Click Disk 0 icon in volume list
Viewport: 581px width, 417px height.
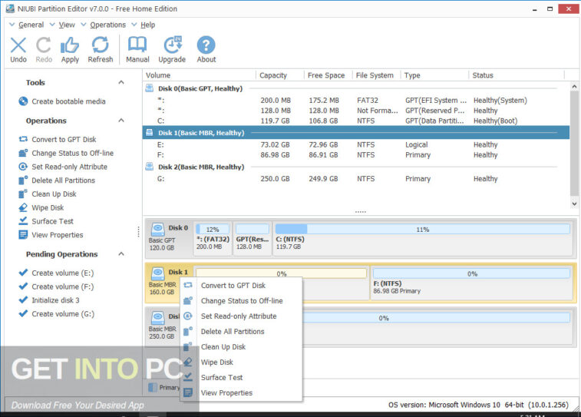pyautogui.click(x=150, y=88)
